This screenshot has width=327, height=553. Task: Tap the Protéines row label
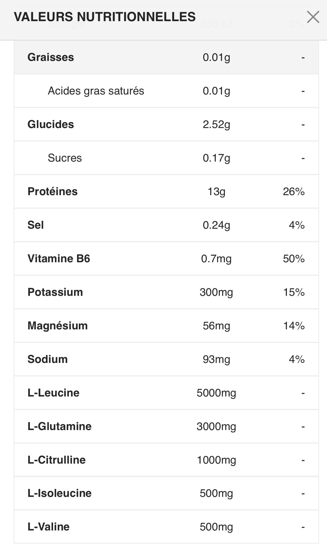pyautogui.click(x=52, y=191)
